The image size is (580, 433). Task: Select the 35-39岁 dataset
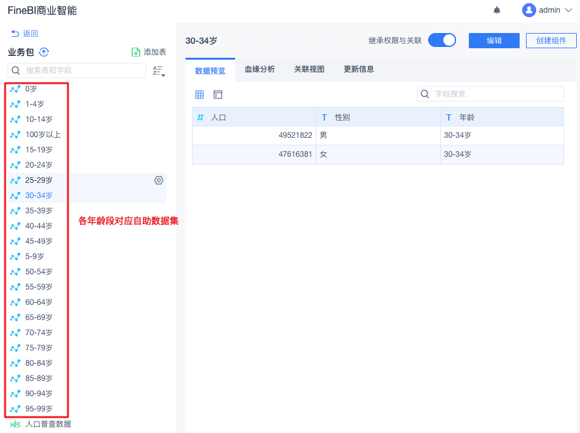pos(39,210)
